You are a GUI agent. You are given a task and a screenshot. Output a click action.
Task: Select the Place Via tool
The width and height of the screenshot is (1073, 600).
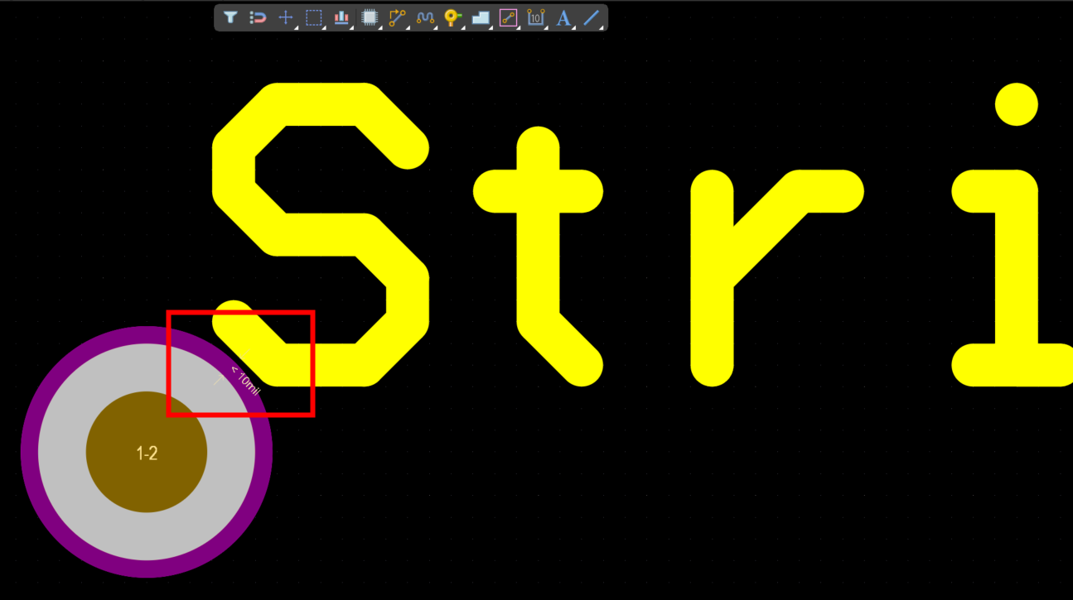(x=452, y=17)
